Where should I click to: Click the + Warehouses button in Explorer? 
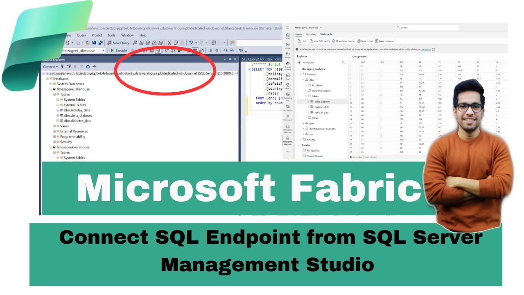[306, 63]
